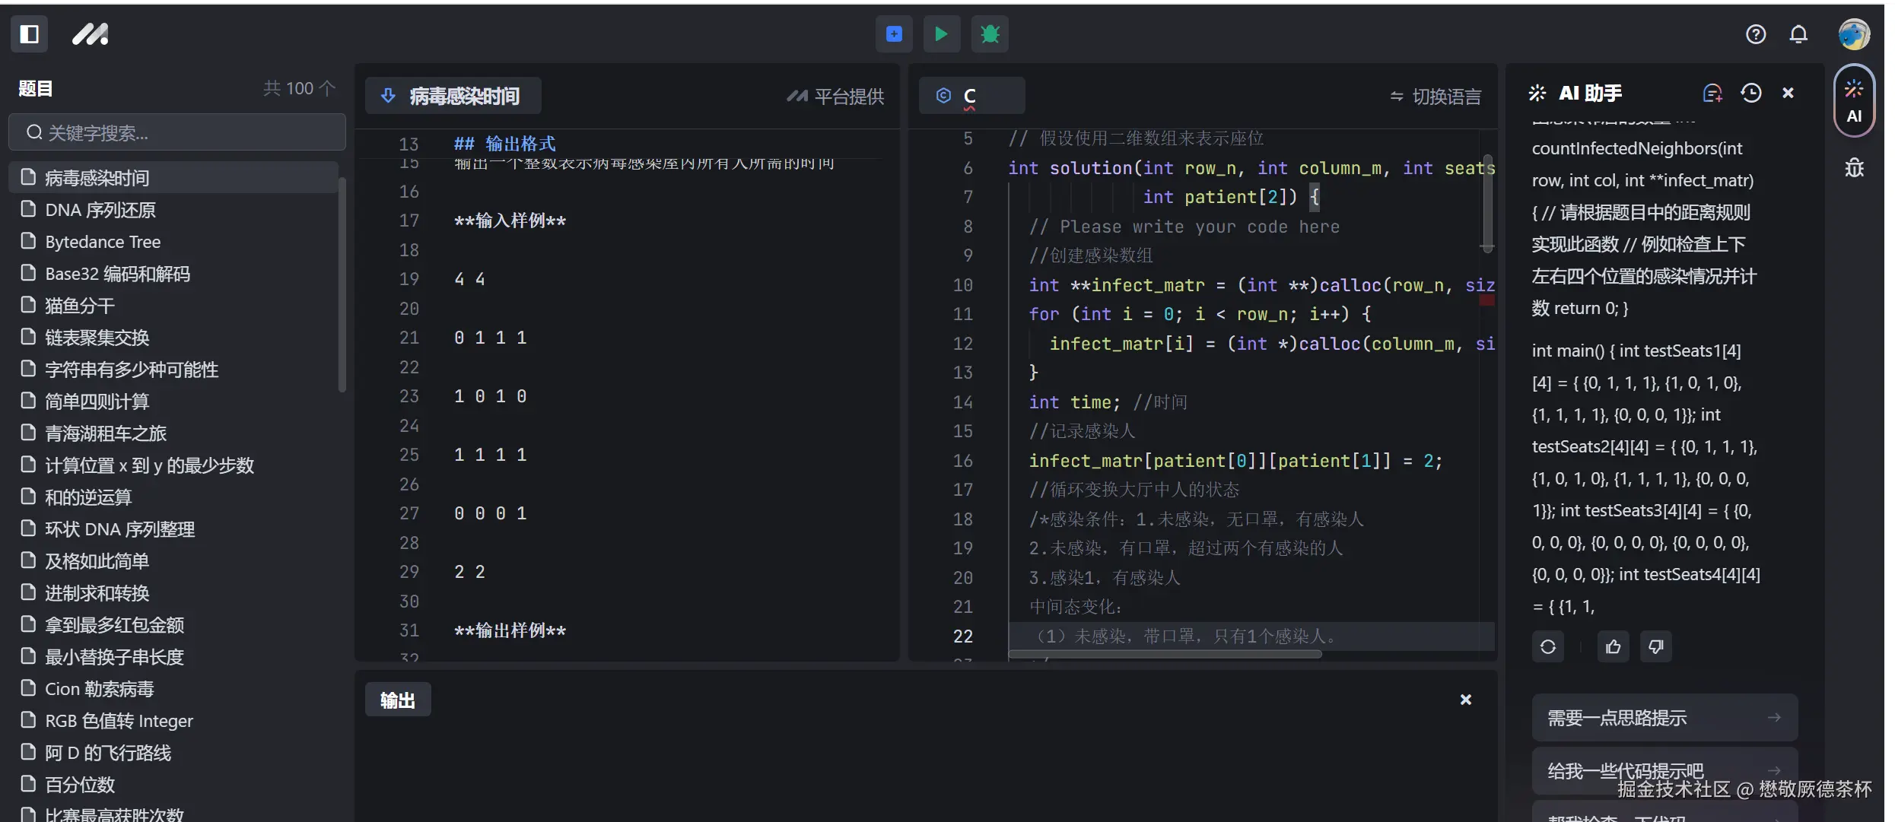
Task: Open the notifications bell
Action: tap(1798, 34)
